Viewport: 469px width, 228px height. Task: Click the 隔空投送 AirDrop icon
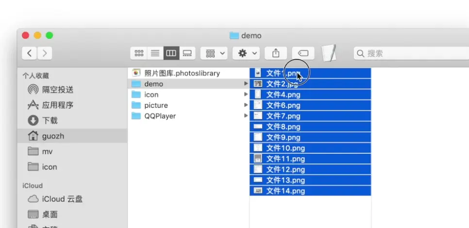(33, 89)
